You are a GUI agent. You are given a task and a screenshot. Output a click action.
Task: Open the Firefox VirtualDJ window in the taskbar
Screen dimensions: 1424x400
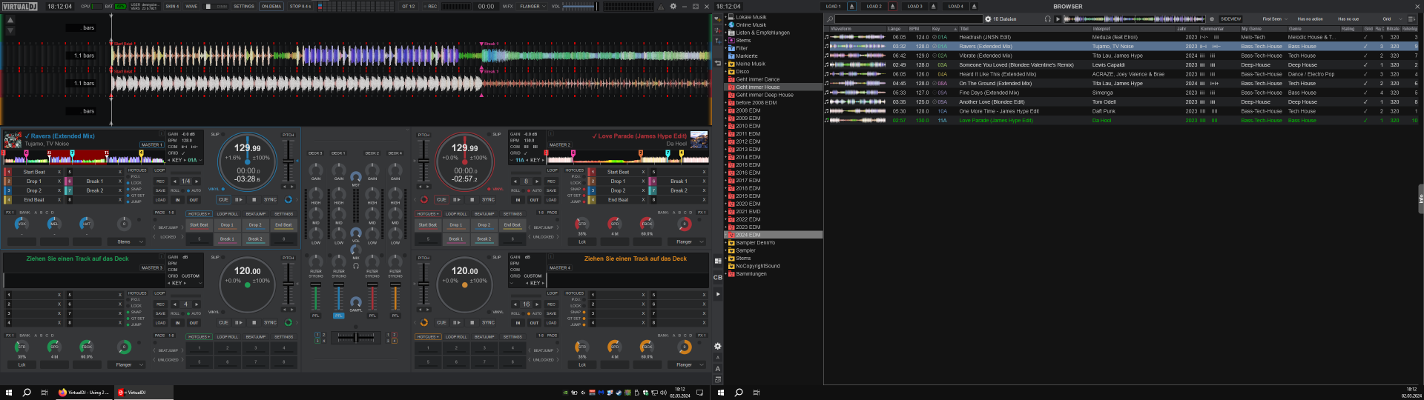(x=84, y=393)
